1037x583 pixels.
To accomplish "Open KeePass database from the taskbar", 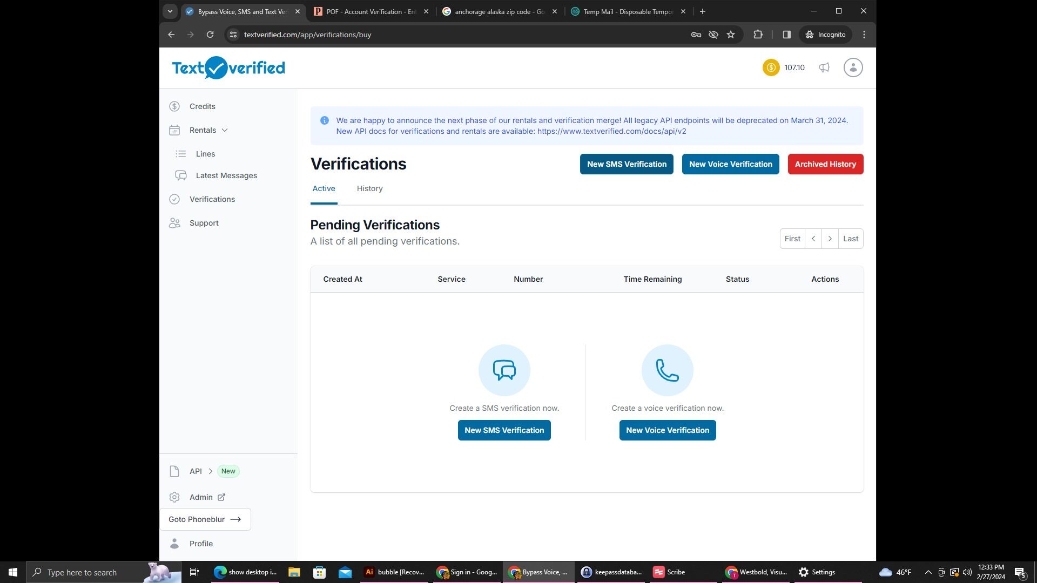I will click(x=611, y=572).
